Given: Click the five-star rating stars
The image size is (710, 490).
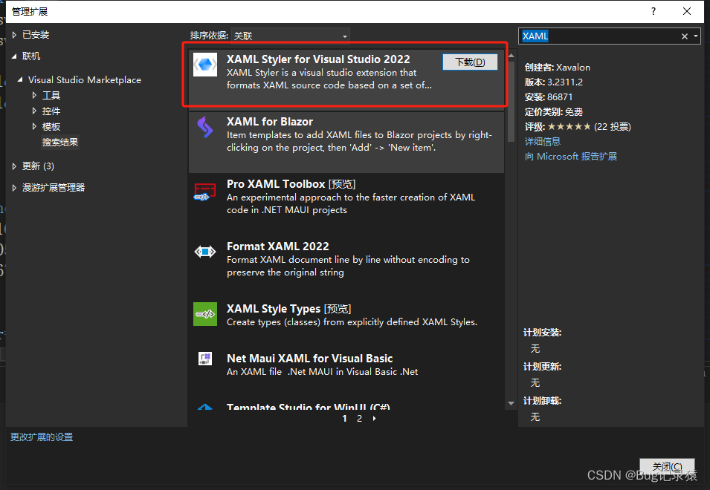Looking at the screenshot, I should (x=569, y=126).
